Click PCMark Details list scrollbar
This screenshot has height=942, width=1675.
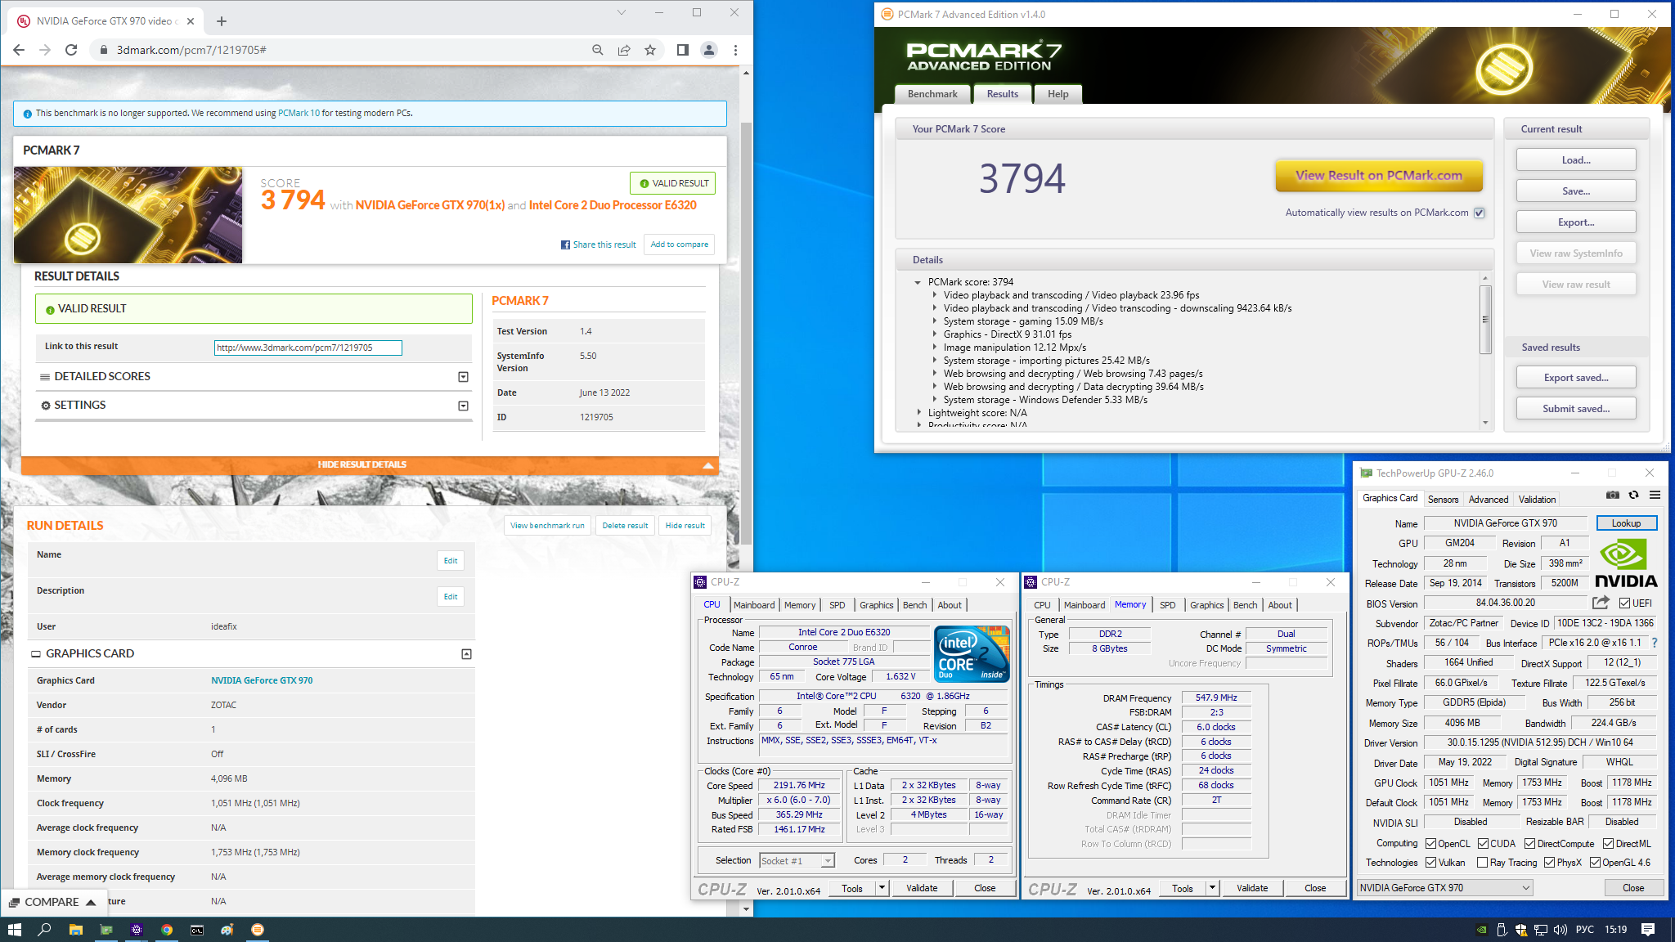click(1485, 319)
